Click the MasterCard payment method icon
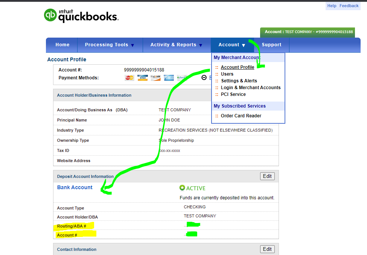Image resolution: width=367 pixels, height=255 pixels. [129, 78]
